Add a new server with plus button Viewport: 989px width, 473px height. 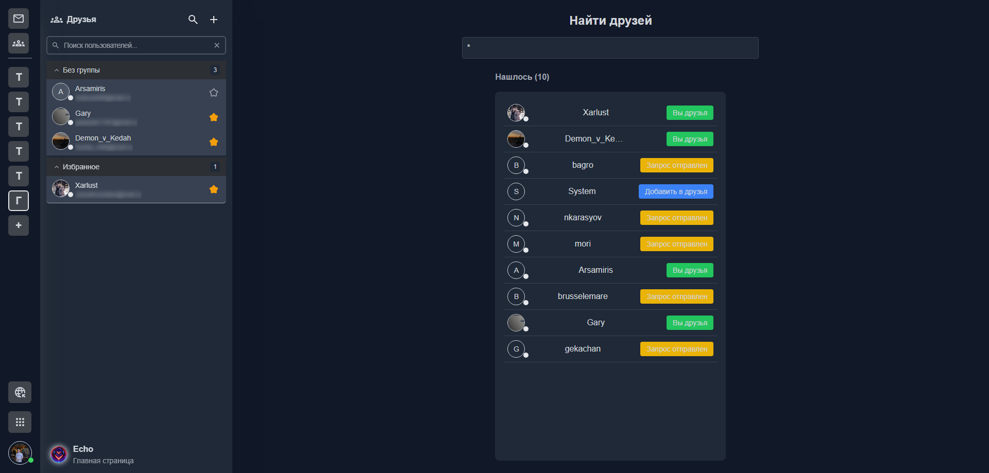[x=19, y=225]
